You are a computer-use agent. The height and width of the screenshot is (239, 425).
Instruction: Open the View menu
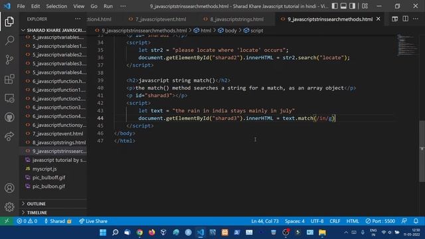coord(78,6)
